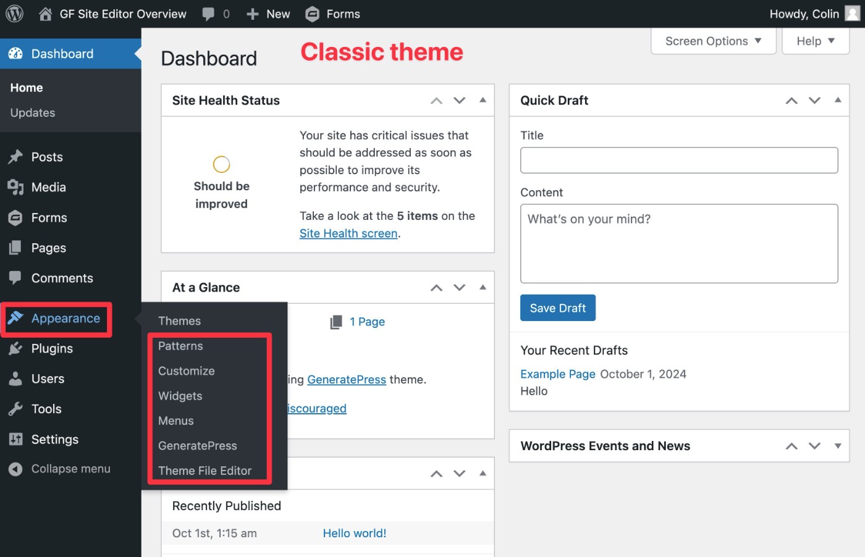Select Home under Dashboard
The image size is (865, 557).
(x=27, y=88)
